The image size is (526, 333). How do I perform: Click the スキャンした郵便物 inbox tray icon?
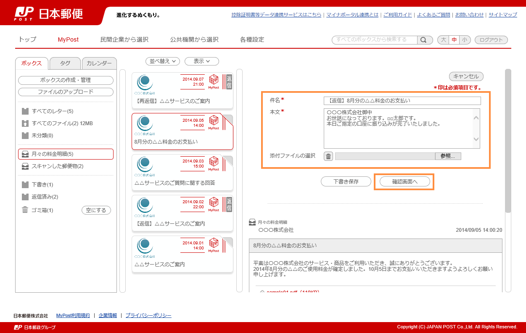click(x=25, y=166)
